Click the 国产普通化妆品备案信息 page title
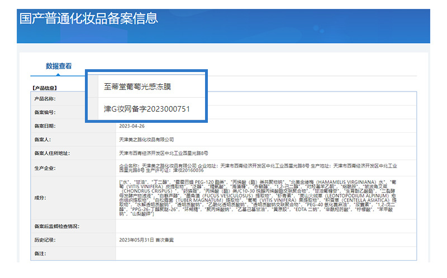This screenshot has width=447, height=278. tap(89, 18)
